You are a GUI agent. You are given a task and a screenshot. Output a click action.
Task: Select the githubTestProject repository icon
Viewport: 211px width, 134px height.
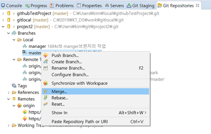click(9, 13)
